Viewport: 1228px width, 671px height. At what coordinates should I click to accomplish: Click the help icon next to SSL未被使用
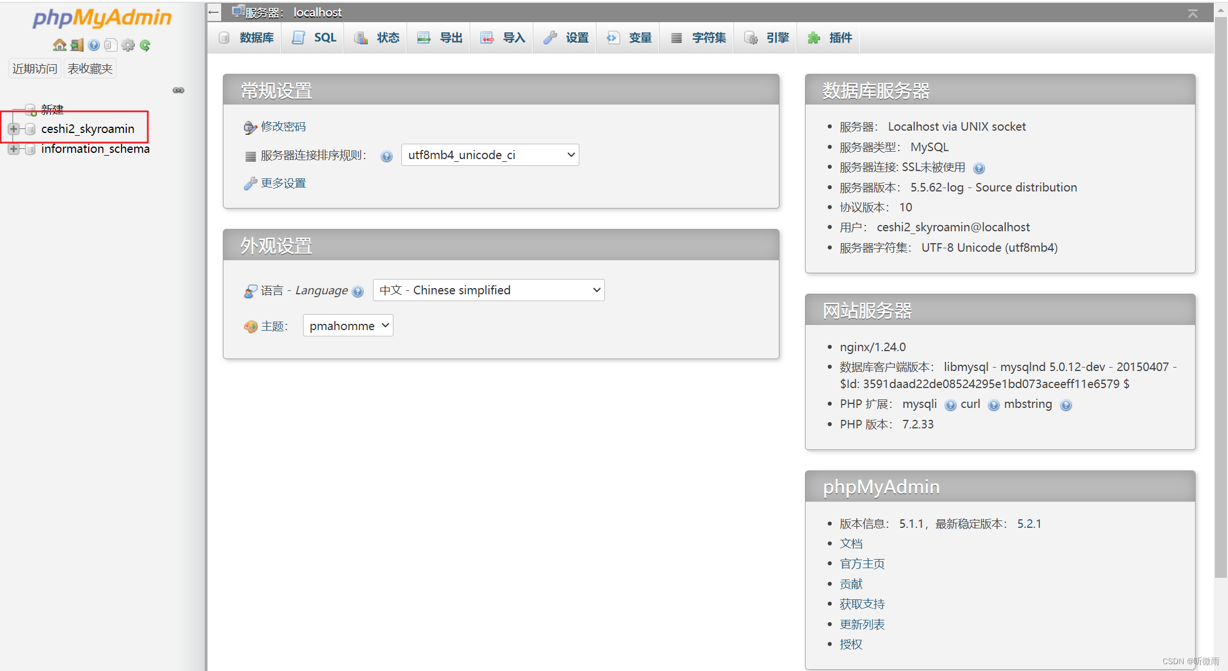978,168
